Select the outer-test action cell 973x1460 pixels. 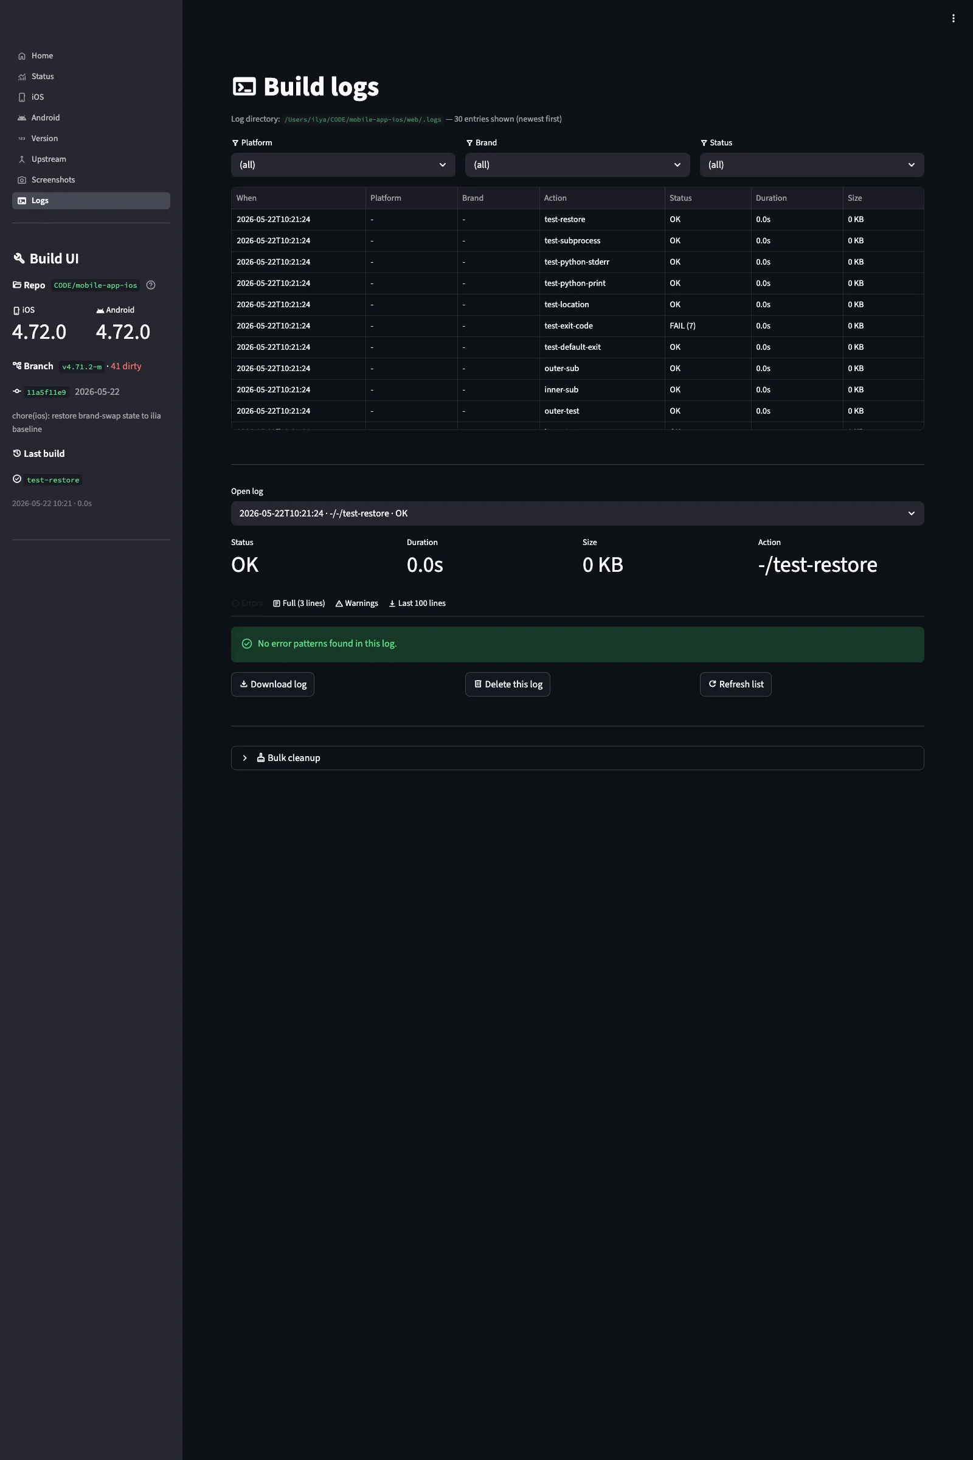click(x=602, y=411)
